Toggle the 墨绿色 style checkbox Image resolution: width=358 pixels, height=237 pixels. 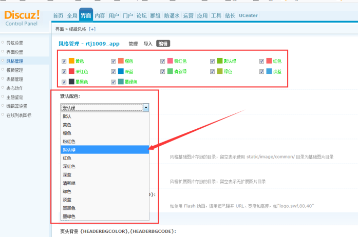point(113,82)
